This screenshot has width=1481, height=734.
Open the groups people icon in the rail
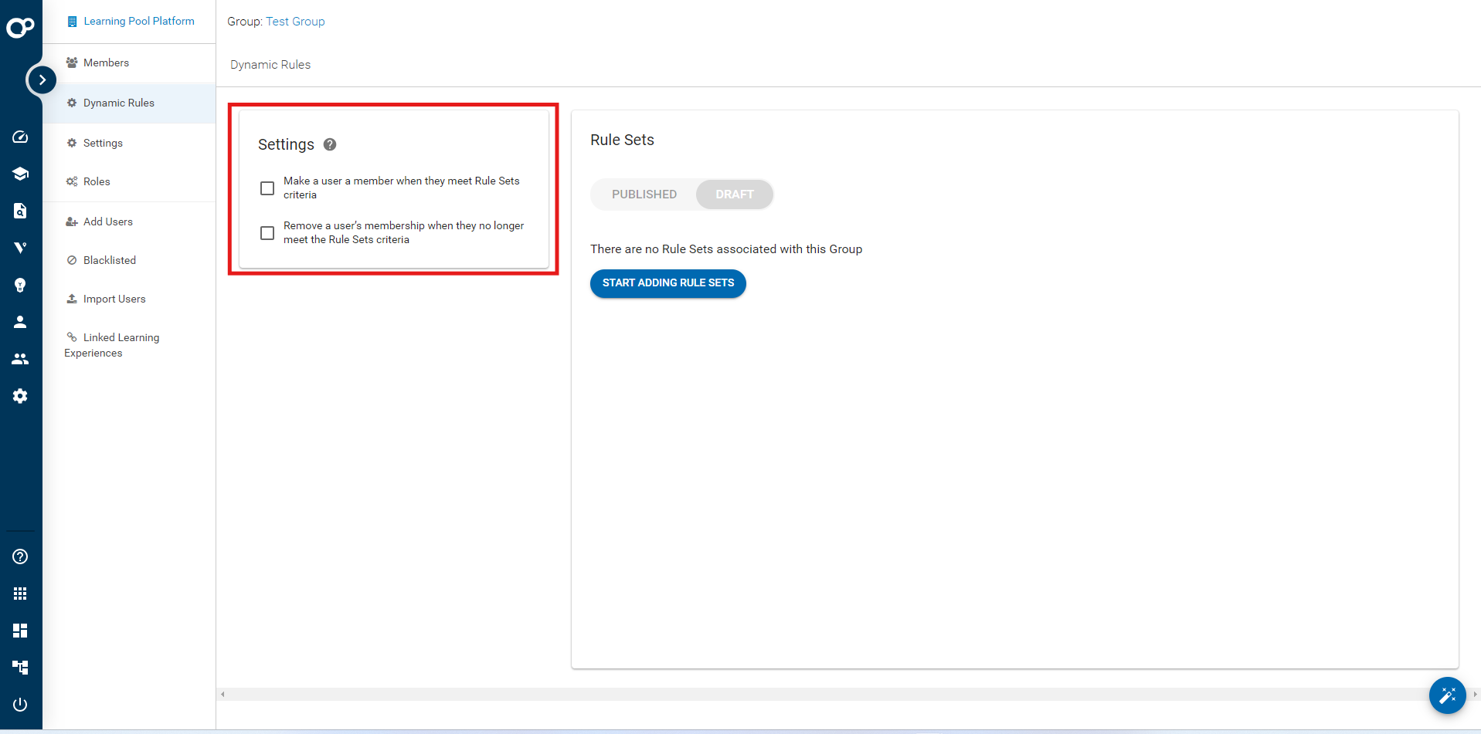click(x=20, y=359)
